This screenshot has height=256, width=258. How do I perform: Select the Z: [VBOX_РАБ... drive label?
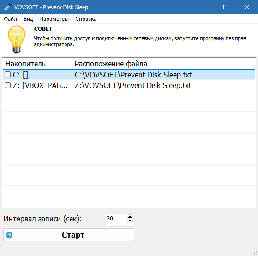(40, 85)
